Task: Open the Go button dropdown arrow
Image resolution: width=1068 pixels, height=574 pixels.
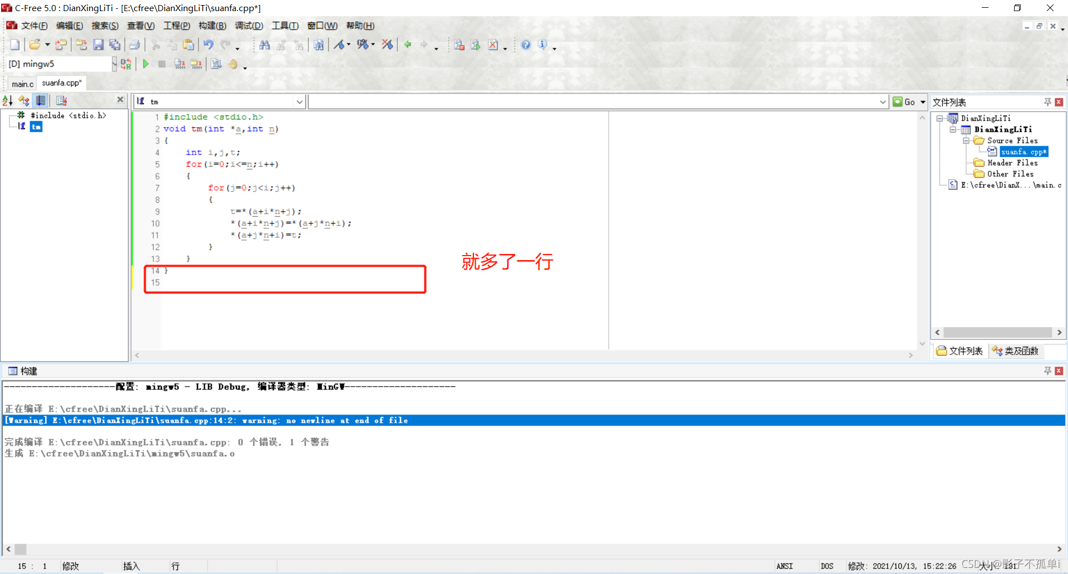Action: coord(923,102)
